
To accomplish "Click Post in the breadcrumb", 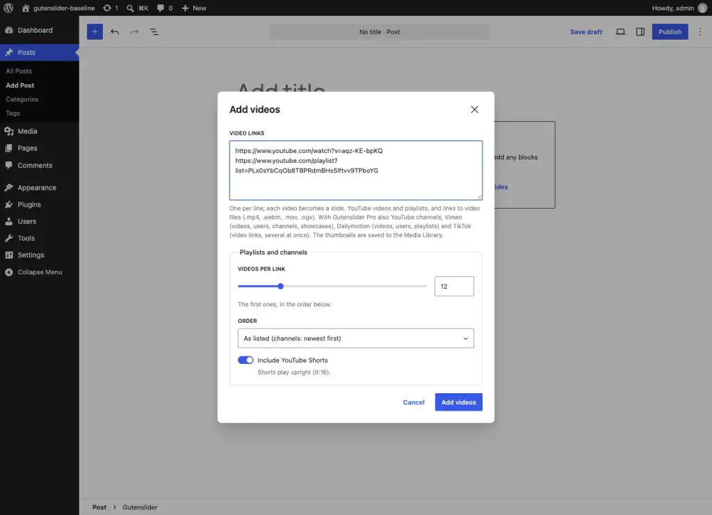I will coord(99,507).
